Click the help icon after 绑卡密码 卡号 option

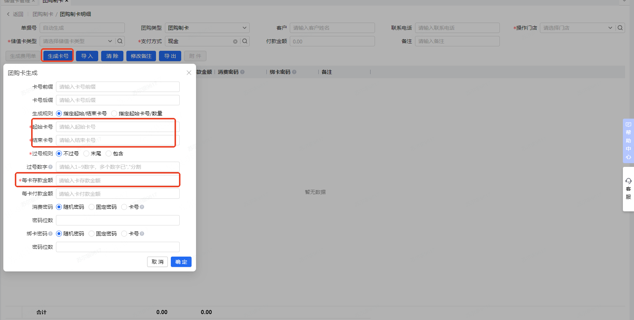tap(142, 234)
